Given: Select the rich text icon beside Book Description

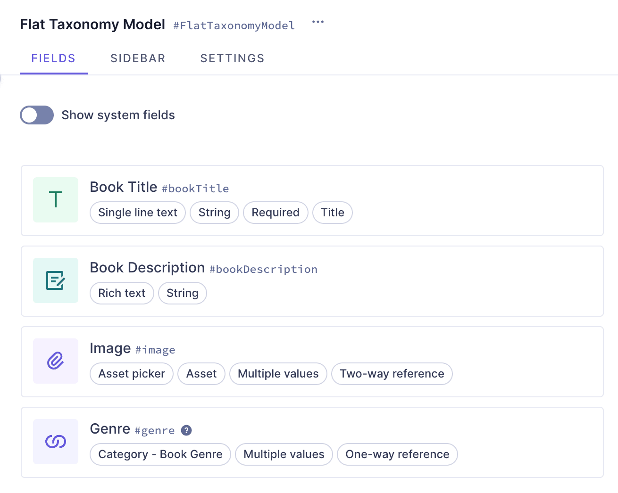Looking at the screenshot, I should pos(55,280).
